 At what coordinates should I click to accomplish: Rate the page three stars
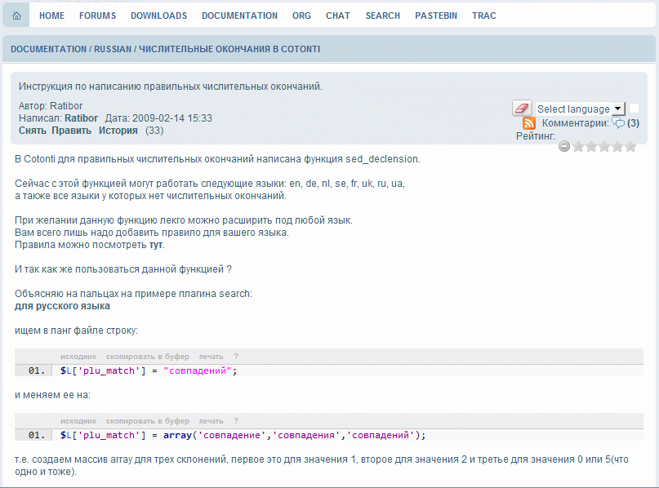tap(604, 146)
